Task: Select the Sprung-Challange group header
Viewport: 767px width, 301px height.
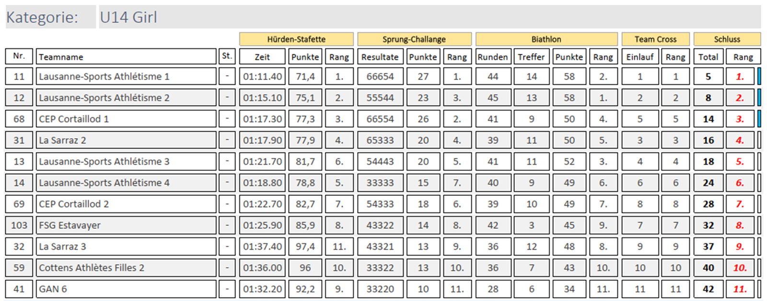Action: coord(414,39)
